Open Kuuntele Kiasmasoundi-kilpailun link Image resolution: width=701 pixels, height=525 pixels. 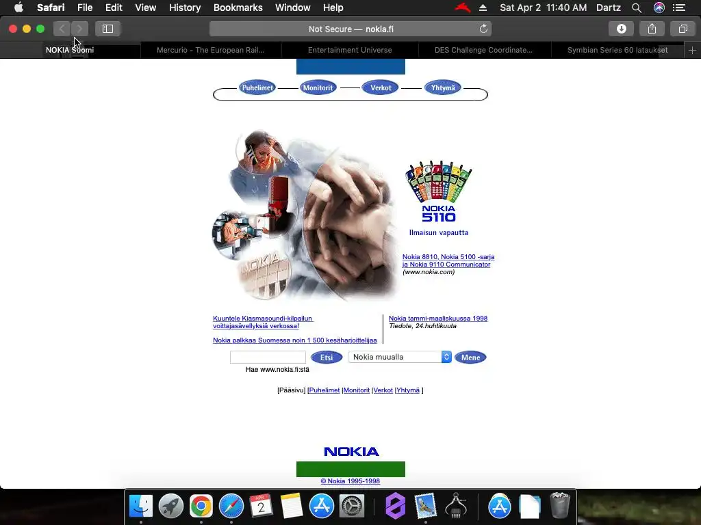pyautogui.click(x=263, y=322)
